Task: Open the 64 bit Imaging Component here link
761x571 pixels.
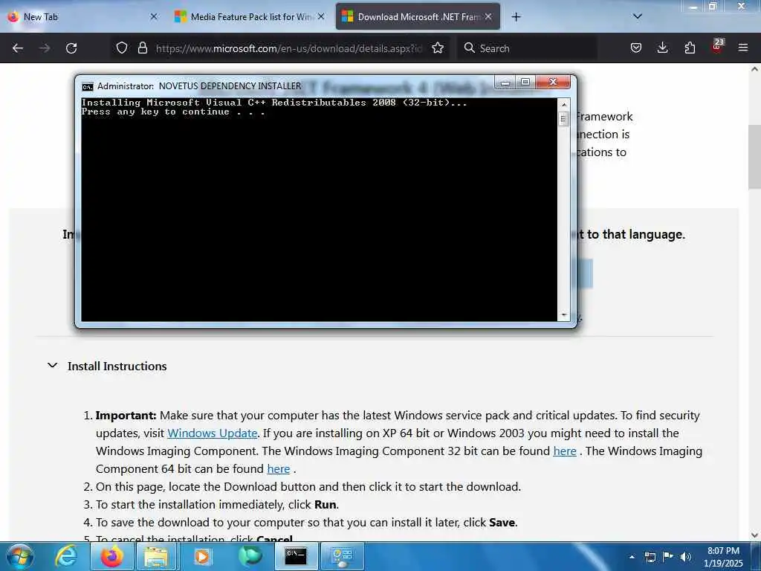Action: [x=279, y=469]
